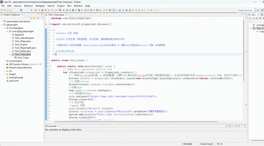The width and height of the screenshot is (264, 146).
Task: Click the New file toolbar icon
Action: 2,10
